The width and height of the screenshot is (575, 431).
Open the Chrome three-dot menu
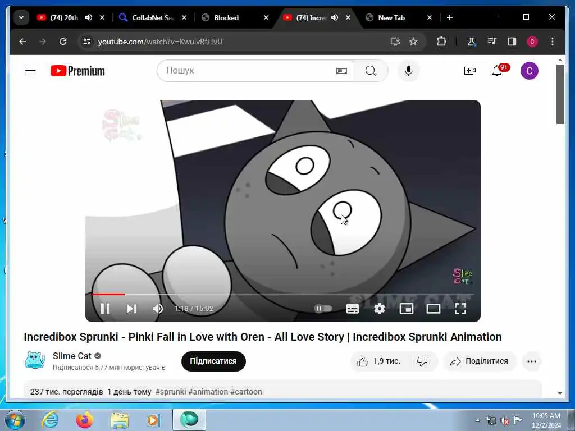click(553, 42)
